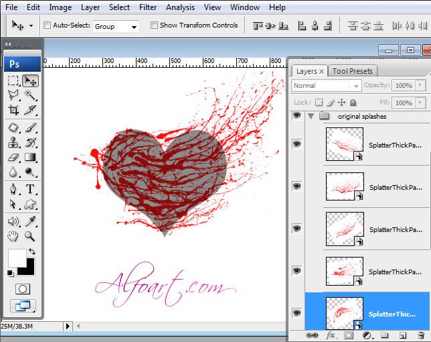Open the Normal blend mode dropdown
Screen dimensions: 431x342
click(x=327, y=86)
